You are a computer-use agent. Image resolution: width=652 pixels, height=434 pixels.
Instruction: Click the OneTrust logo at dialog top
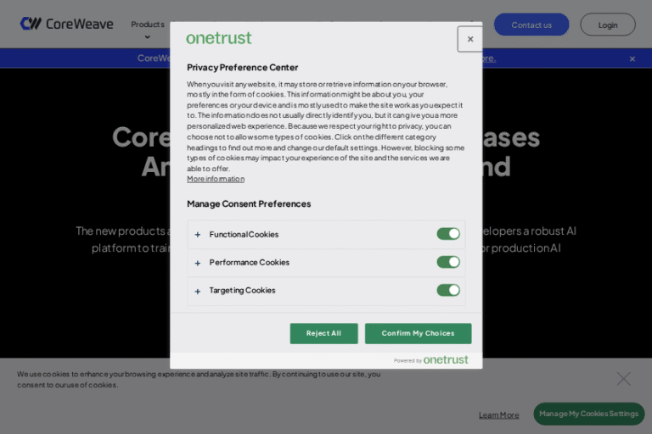pos(219,38)
